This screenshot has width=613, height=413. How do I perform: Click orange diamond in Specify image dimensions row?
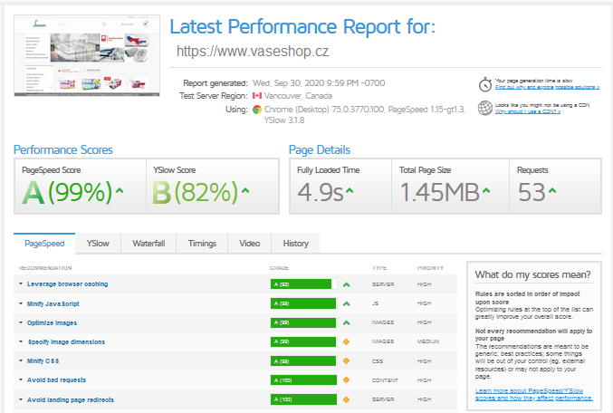tap(346, 341)
